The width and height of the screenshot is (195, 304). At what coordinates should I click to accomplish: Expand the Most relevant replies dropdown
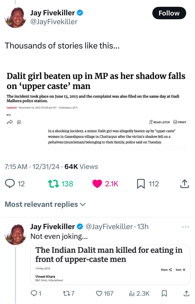45,204
